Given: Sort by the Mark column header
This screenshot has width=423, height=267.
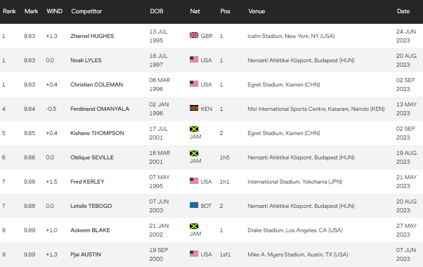Looking at the screenshot, I should click(31, 11).
